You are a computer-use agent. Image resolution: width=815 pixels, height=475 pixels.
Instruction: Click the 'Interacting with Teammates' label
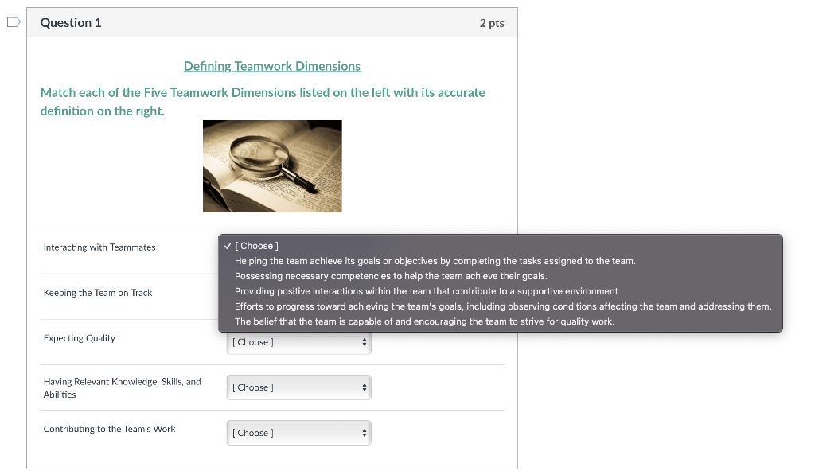(x=99, y=247)
